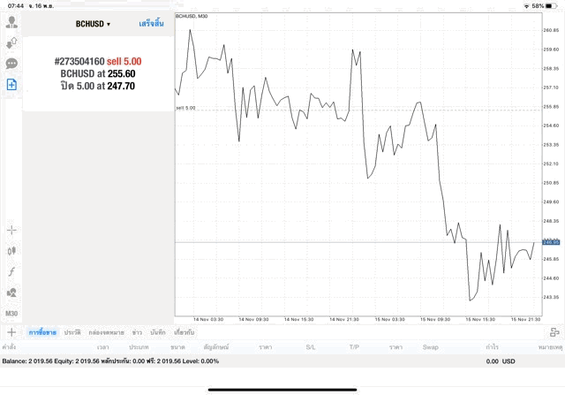Open the trade arrows icon in sidebar
Viewport: 565px width, 395px height.
tap(11, 42)
